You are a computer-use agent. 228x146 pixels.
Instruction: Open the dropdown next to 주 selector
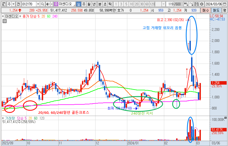coord(13,4)
